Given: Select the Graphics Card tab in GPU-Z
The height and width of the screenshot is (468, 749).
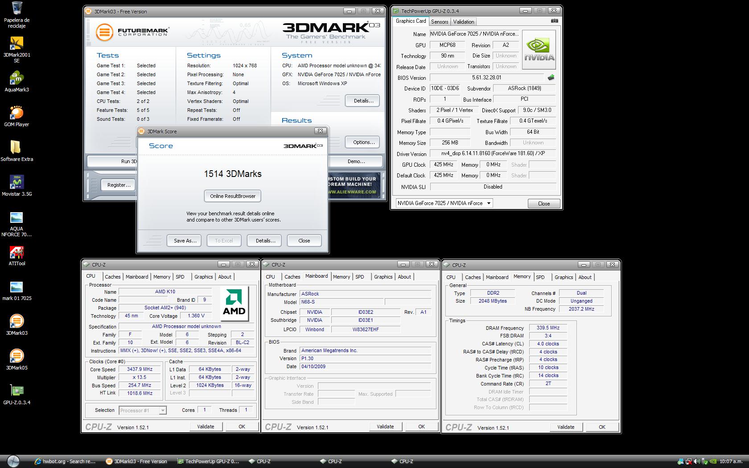Looking at the screenshot, I should [411, 21].
